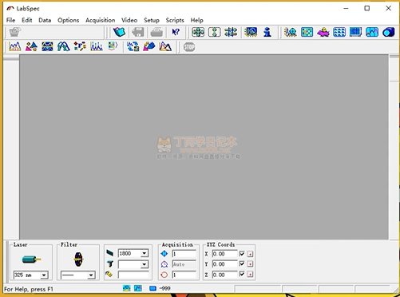Click the blue sphere icon on toolbar
The height and width of the screenshot is (297, 400).
coord(388,32)
